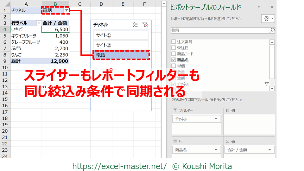Expand the 行ラベル filter dropdown
The height and width of the screenshot is (171, 304).
(39, 23)
